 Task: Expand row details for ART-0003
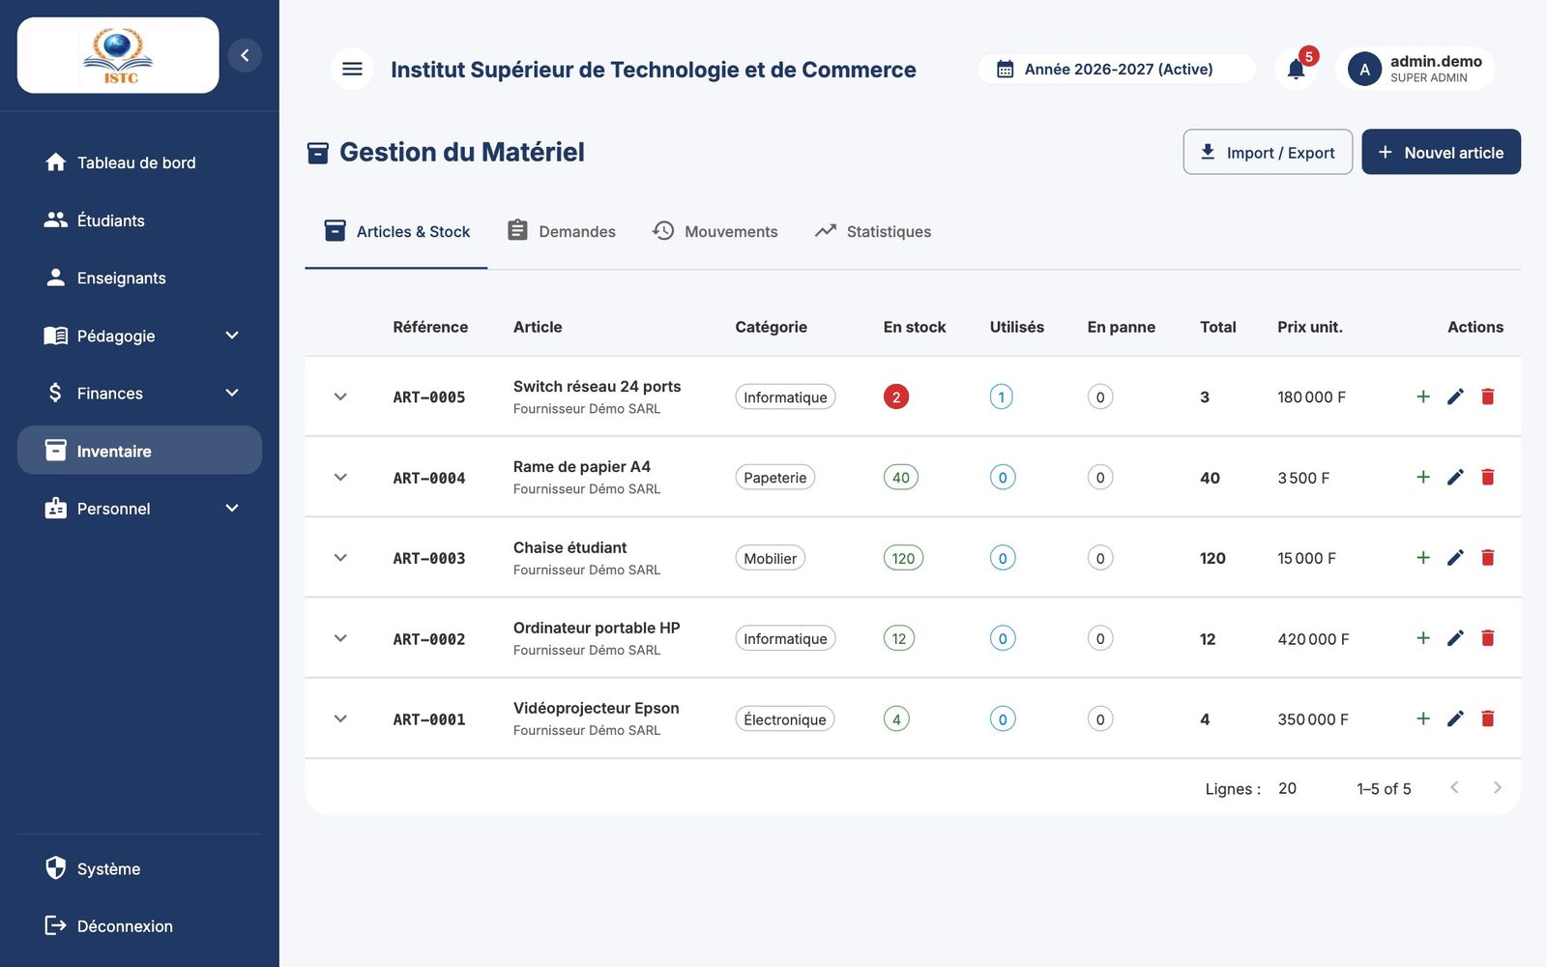(340, 558)
